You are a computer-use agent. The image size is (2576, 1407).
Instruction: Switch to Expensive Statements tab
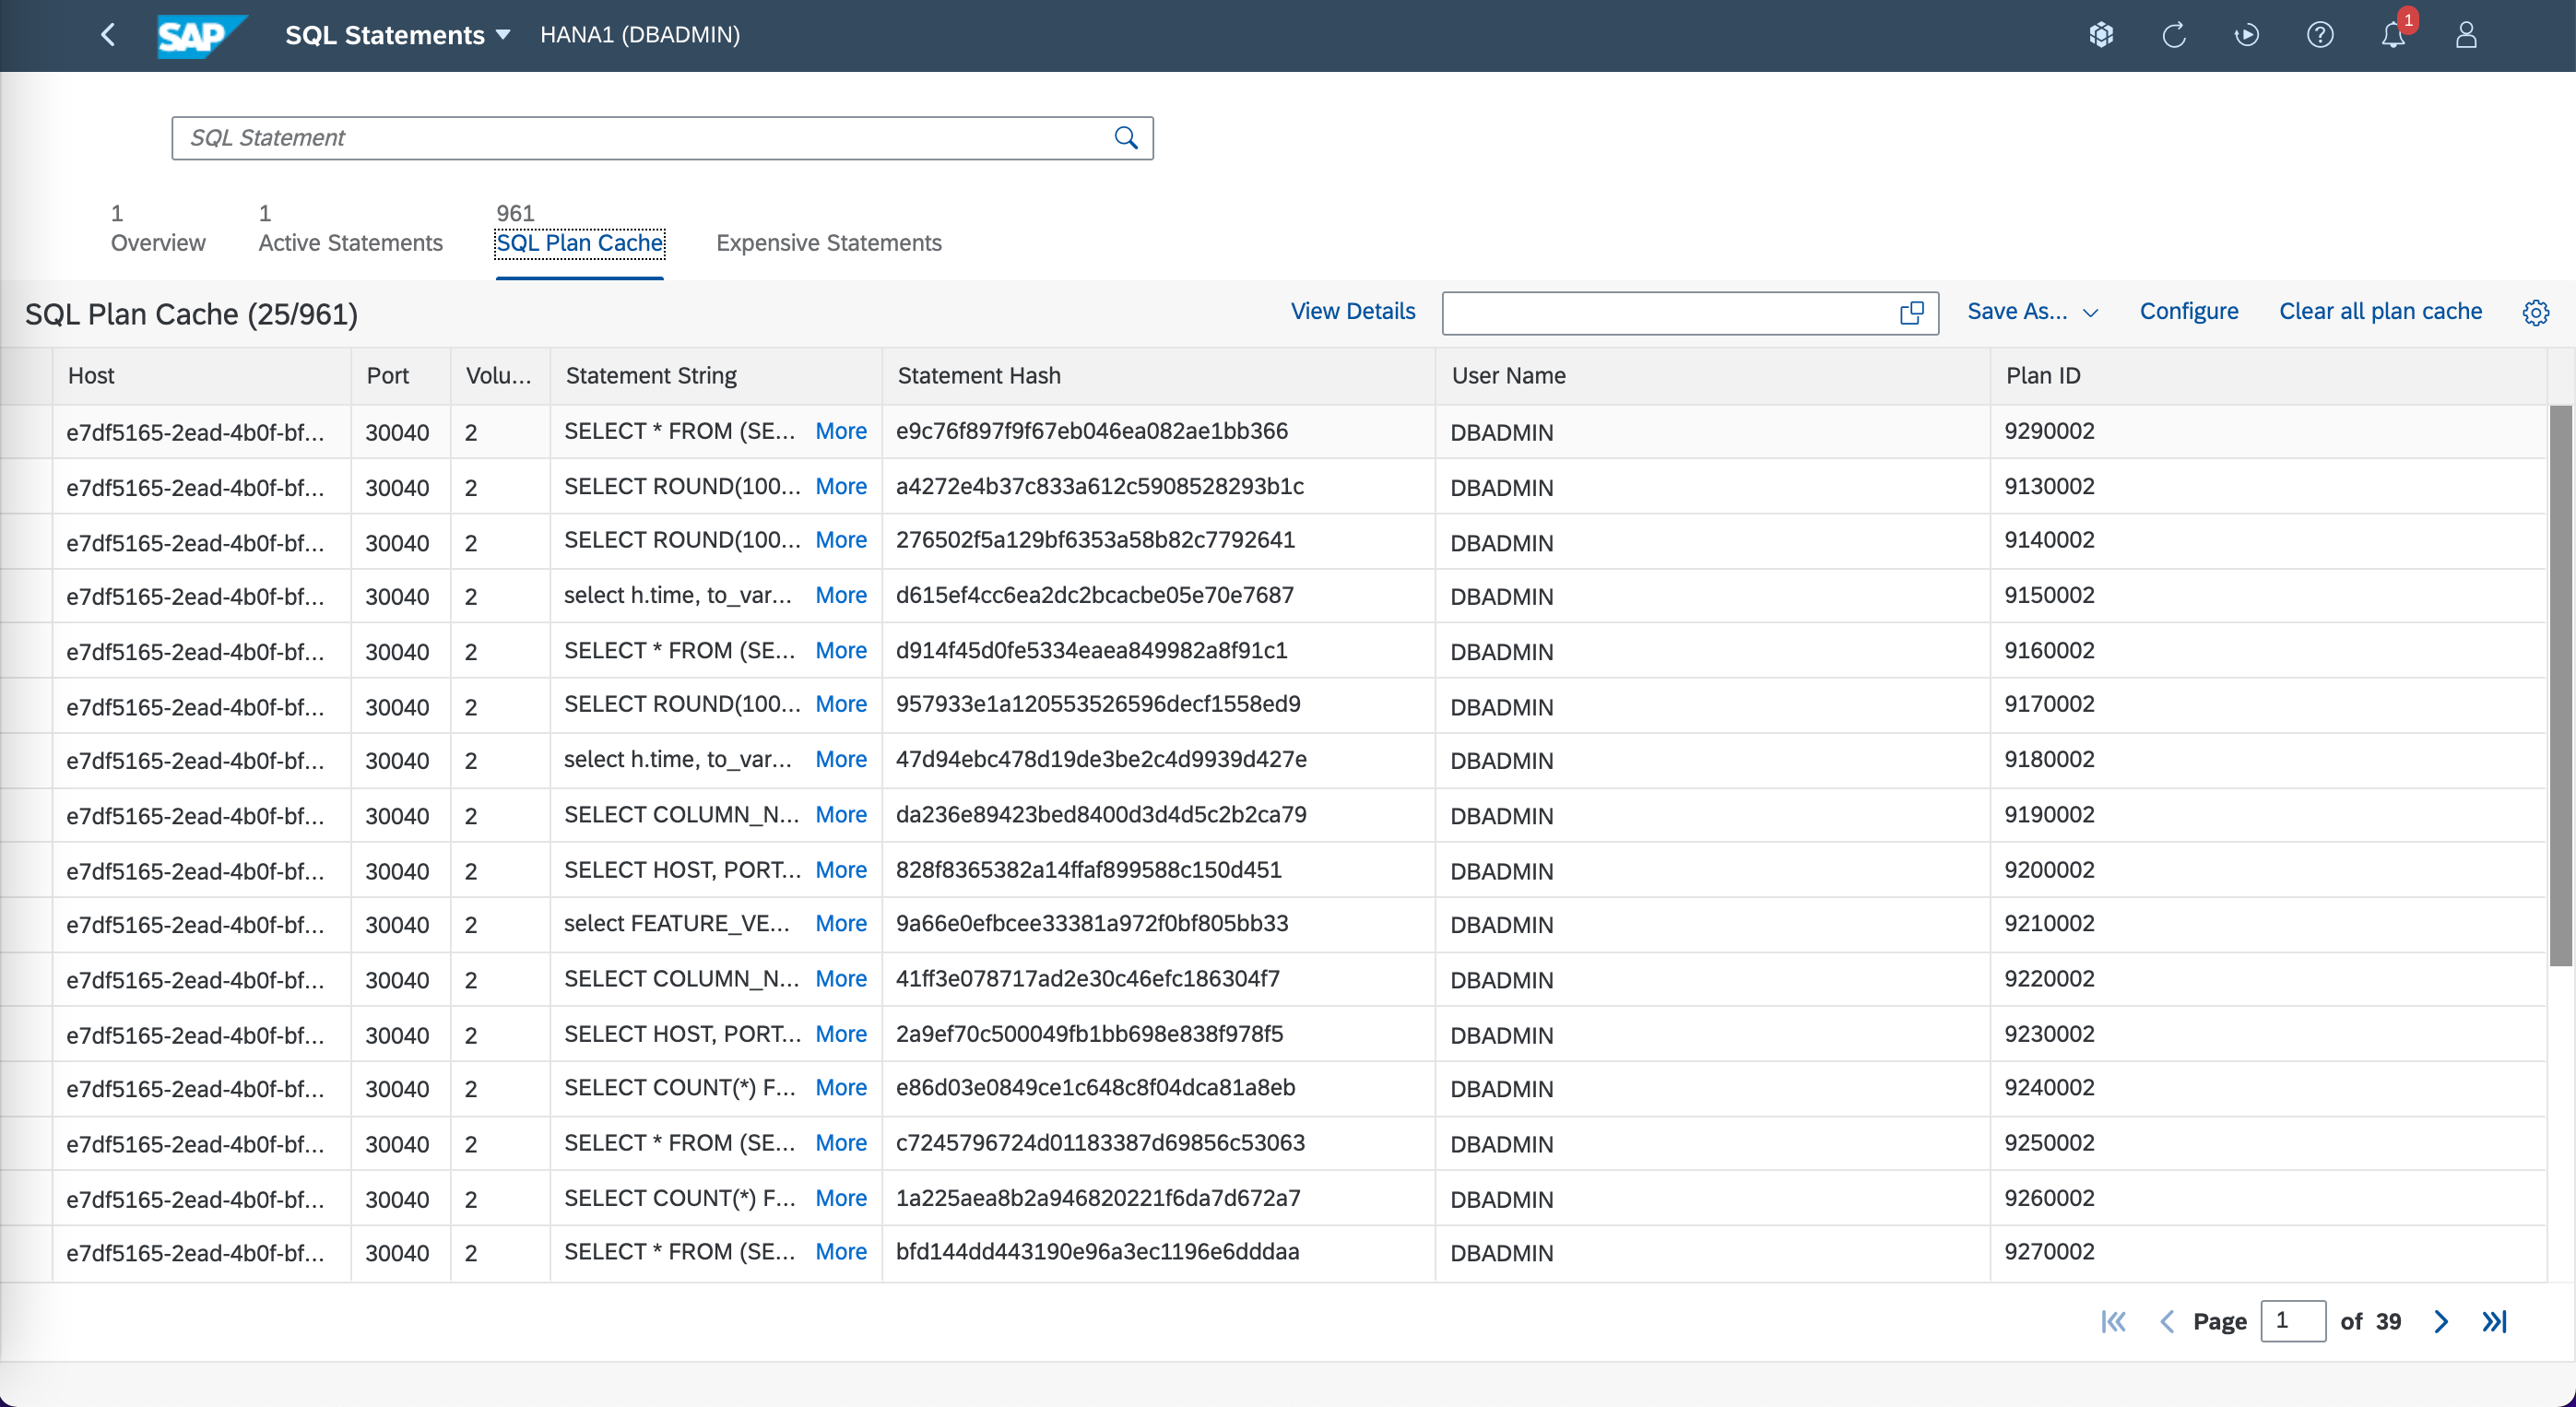click(x=828, y=243)
